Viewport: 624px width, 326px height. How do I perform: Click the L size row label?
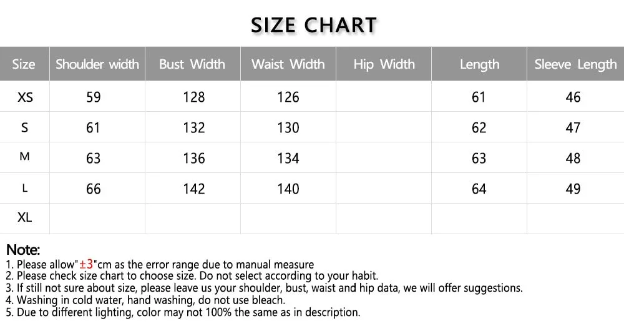tap(25, 188)
